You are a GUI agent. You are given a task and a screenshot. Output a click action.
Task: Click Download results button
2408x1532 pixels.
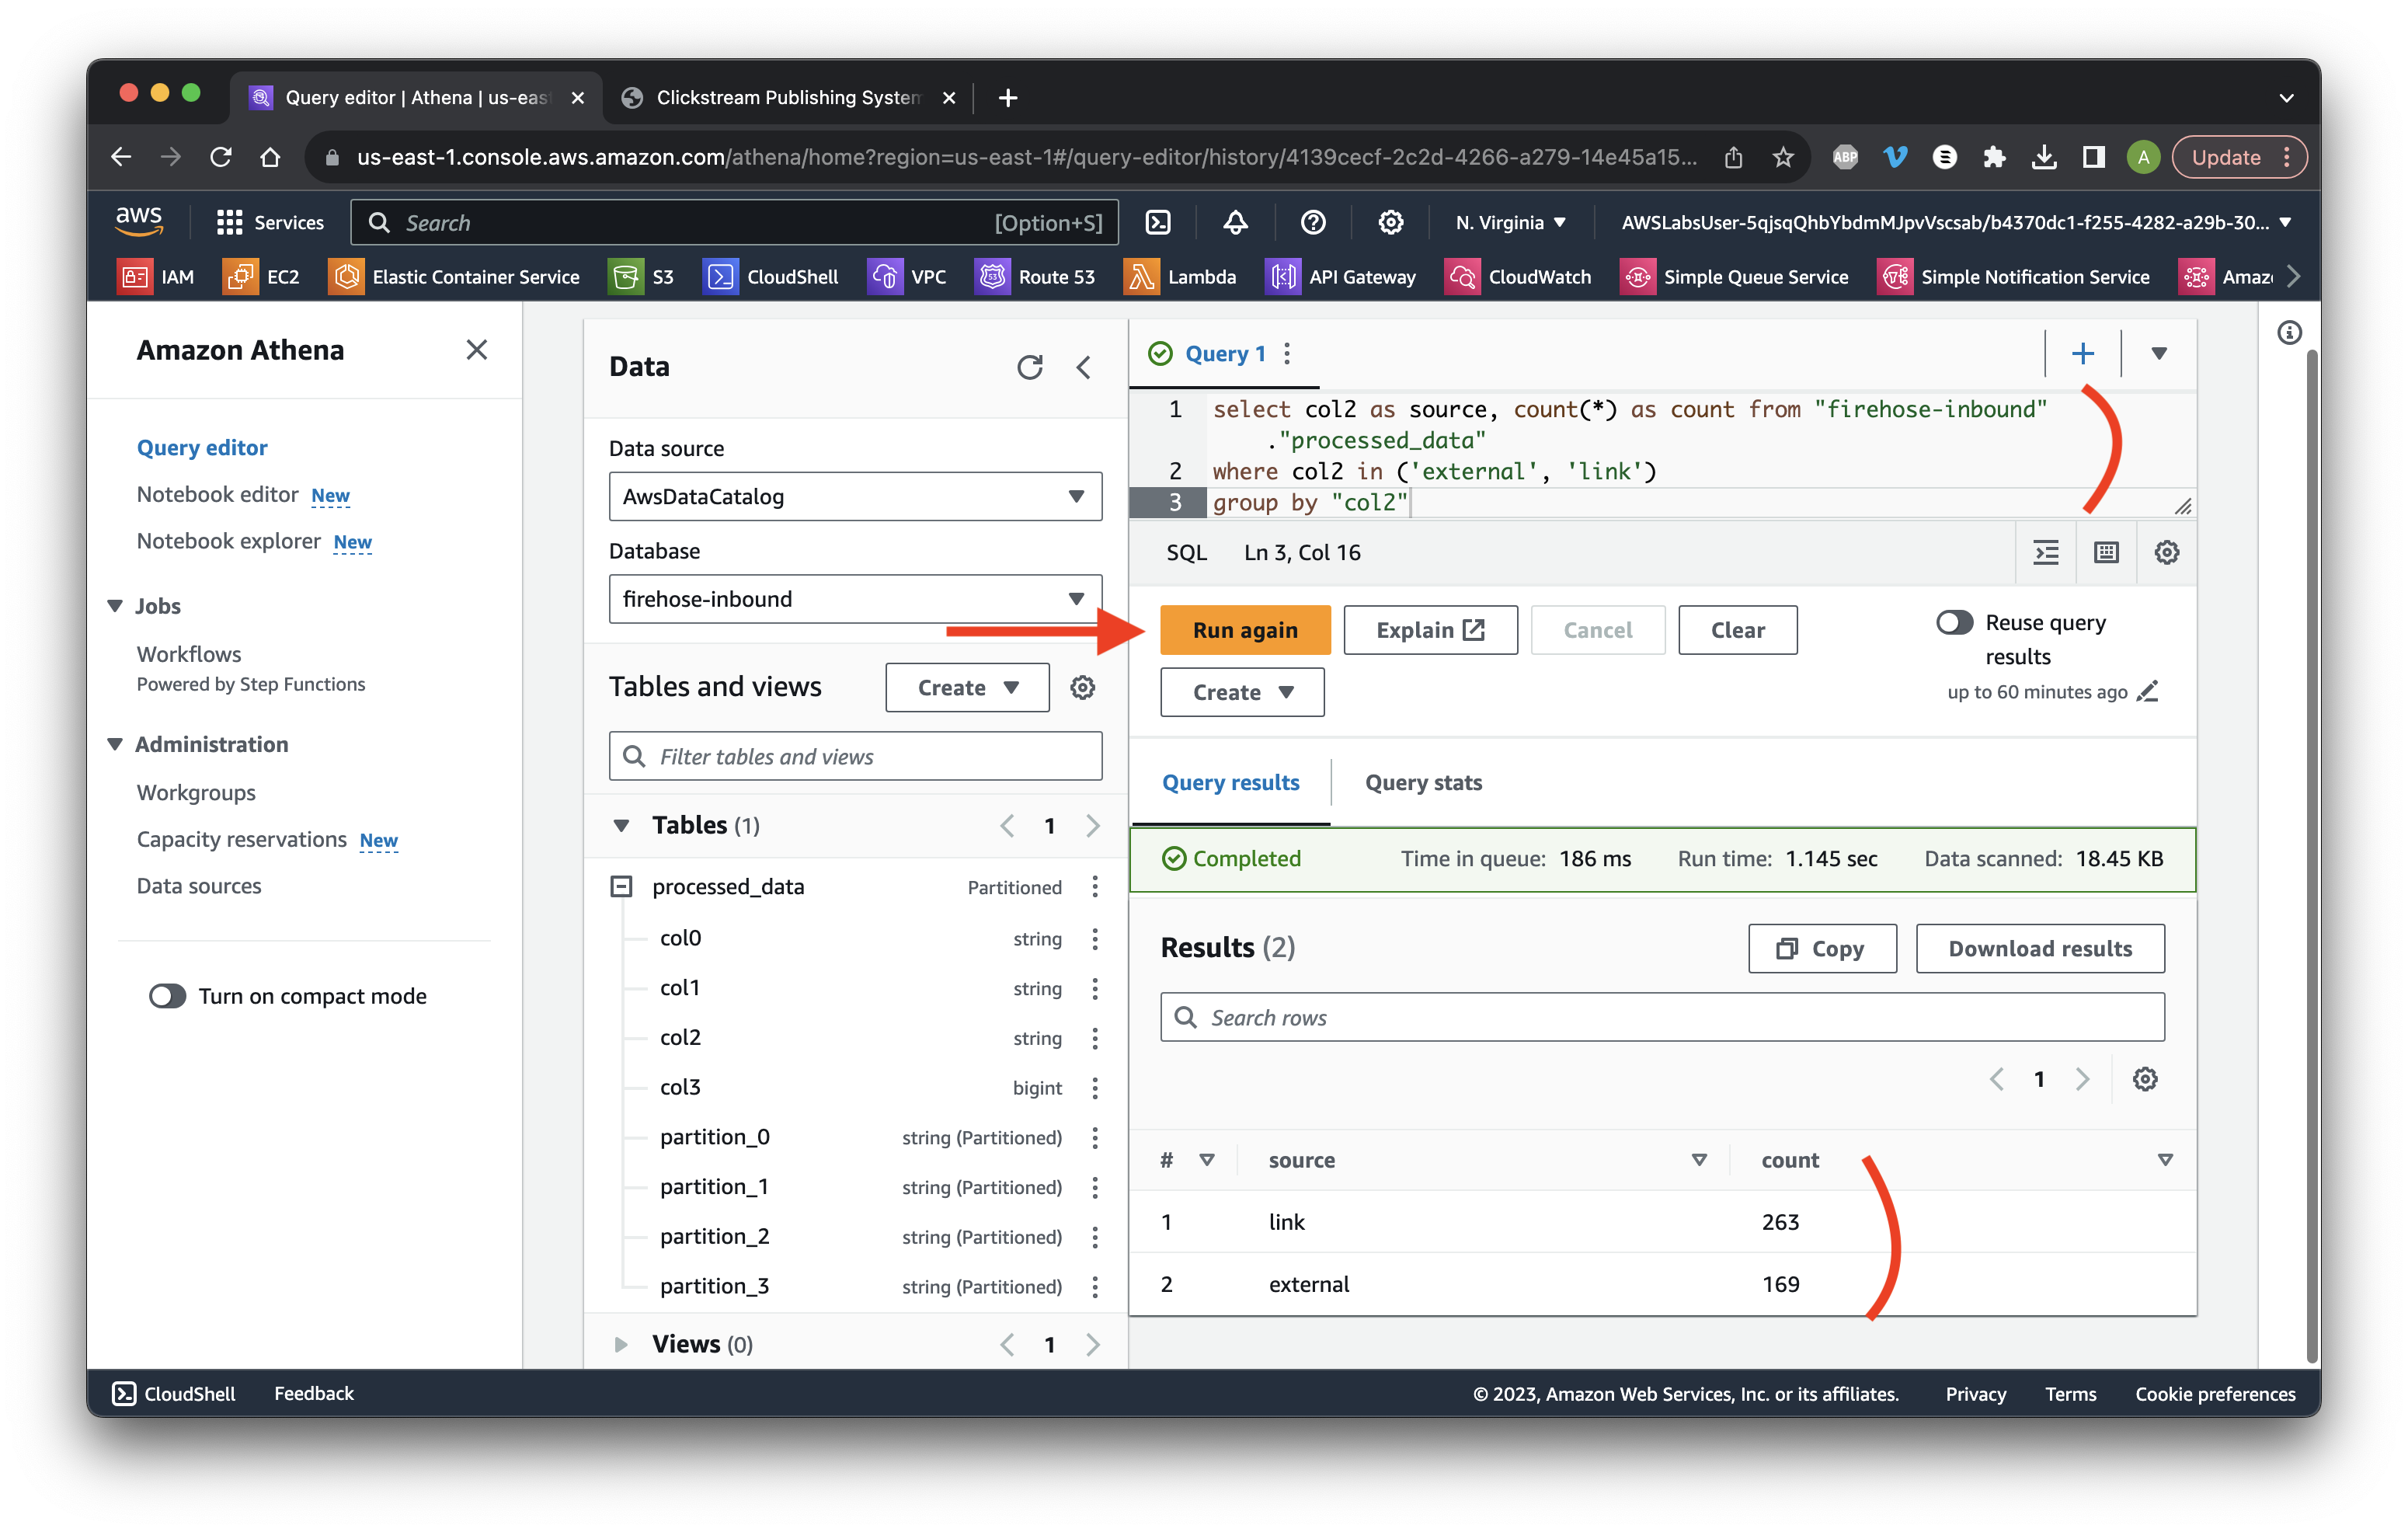pos(2039,948)
